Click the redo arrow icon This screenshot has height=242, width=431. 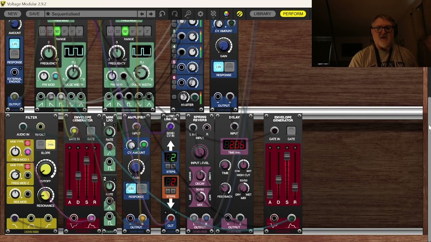pos(175,14)
